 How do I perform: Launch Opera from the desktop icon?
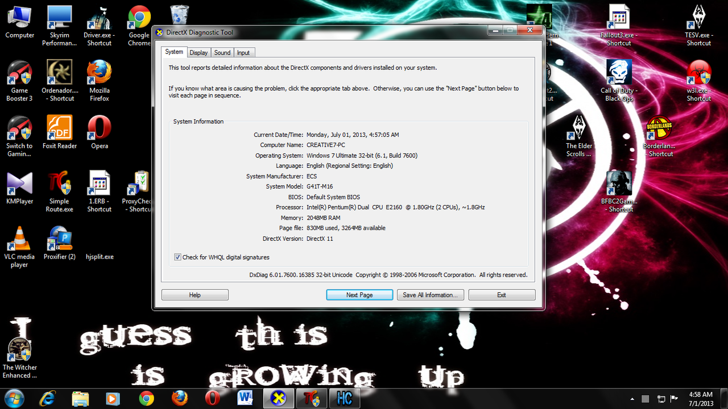click(x=100, y=132)
